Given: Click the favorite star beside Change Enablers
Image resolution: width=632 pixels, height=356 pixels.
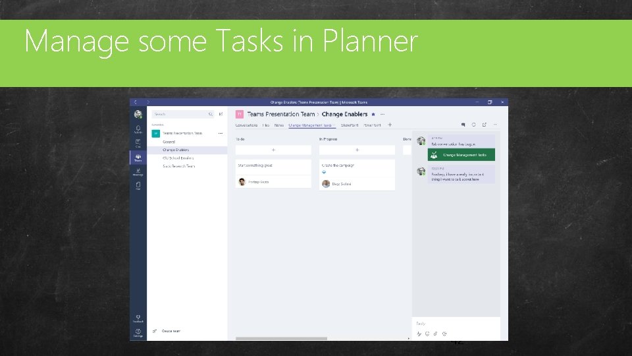Looking at the screenshot, I should (373, 114).
